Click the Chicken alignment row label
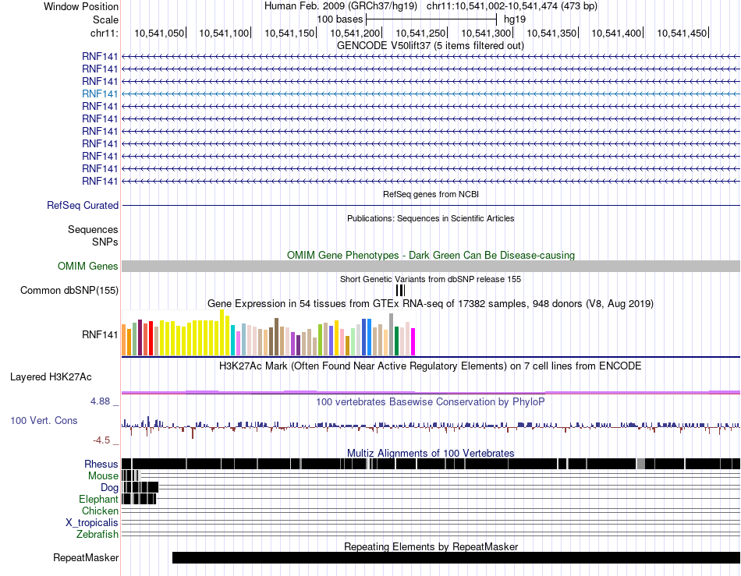 [100, 511]
